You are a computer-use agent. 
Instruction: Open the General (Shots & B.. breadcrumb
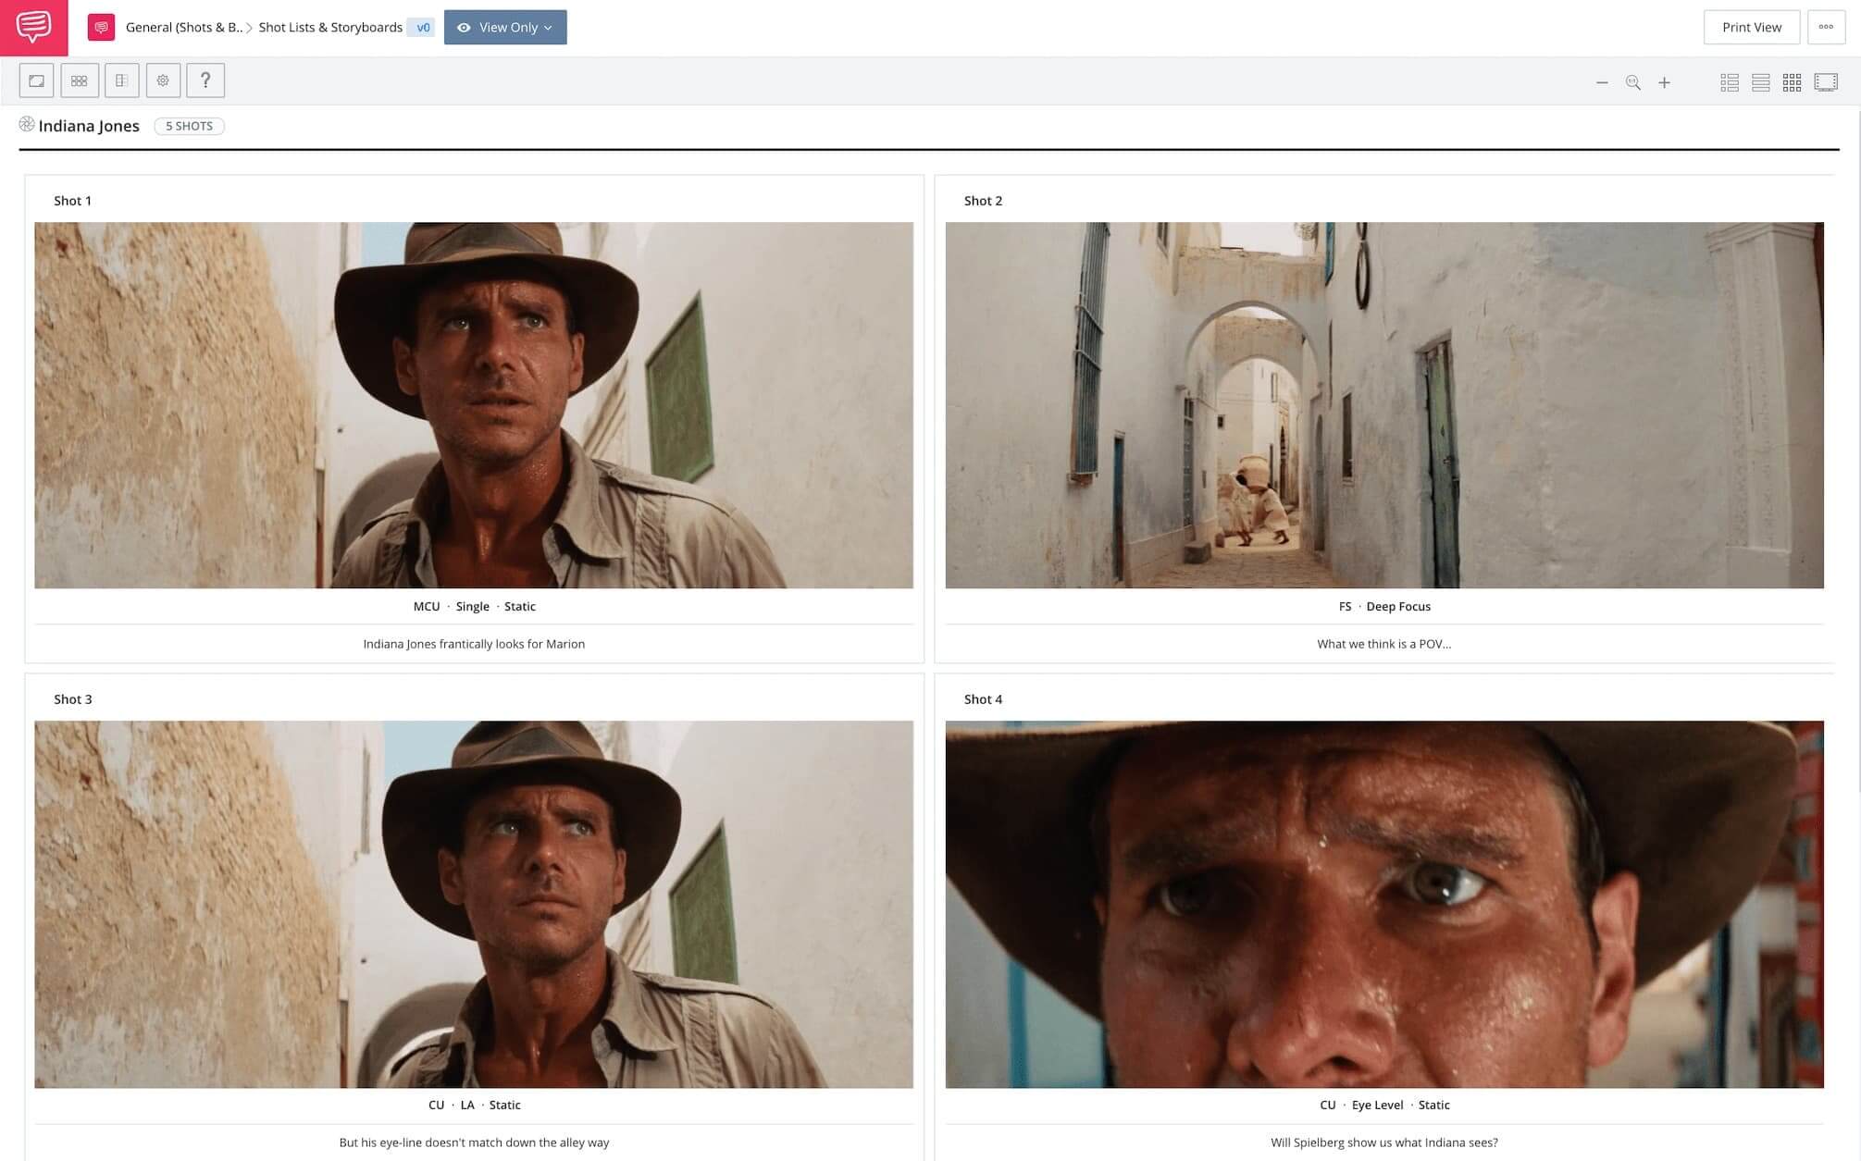tap(183, 27)
